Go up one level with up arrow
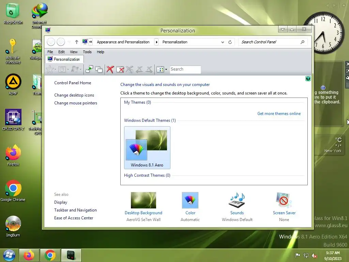The height and width of the screenshot is (262, 349). pos(77,42)
